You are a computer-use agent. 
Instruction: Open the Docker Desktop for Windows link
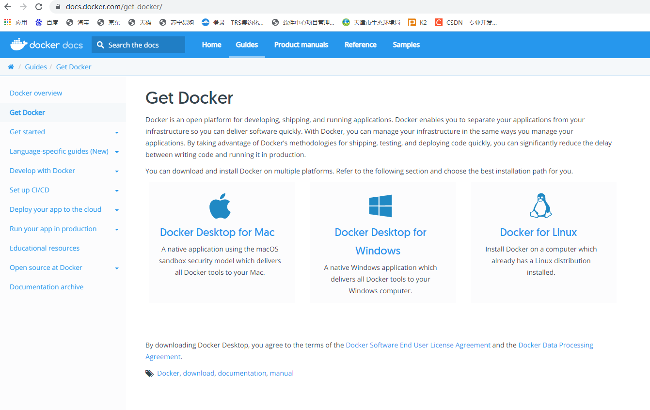coord(380,241)
